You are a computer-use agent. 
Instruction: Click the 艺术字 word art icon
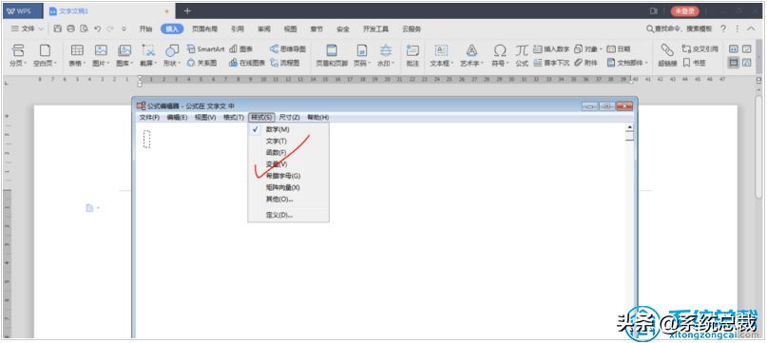pyautogui.click(x=471, y=50)
